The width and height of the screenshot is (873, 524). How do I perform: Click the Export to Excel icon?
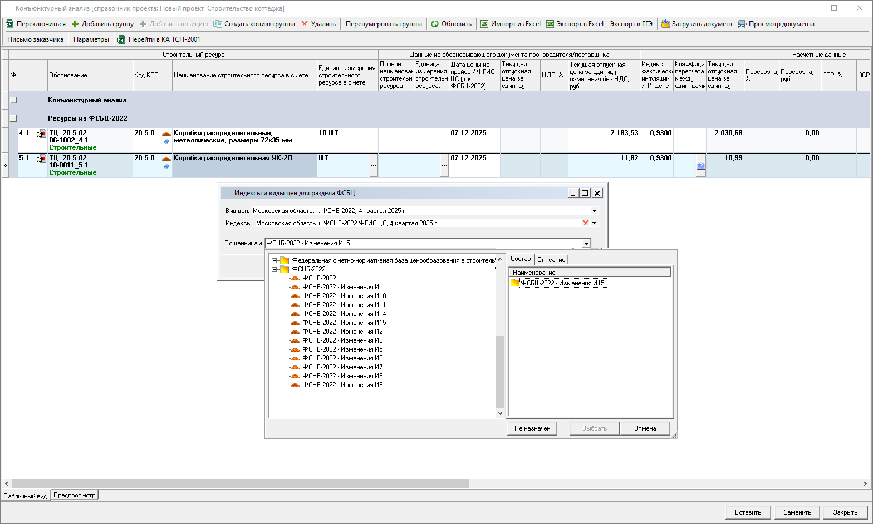550,24
